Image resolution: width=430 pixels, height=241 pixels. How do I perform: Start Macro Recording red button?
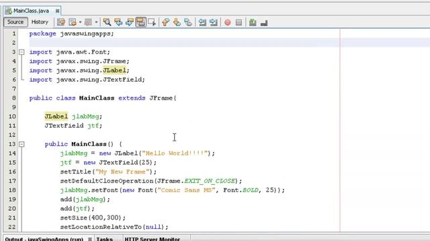point(227,22)
